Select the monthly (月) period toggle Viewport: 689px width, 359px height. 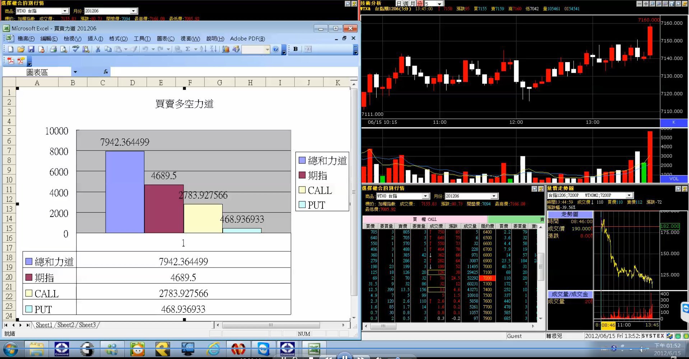pyautogui.click(x=413, y=4)
